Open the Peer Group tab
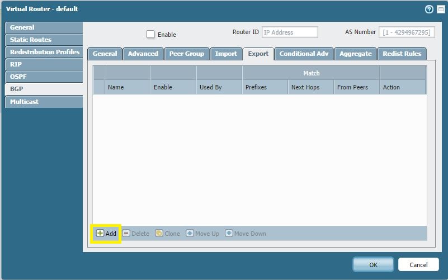The image size is (448, 280). click(187, 54)
